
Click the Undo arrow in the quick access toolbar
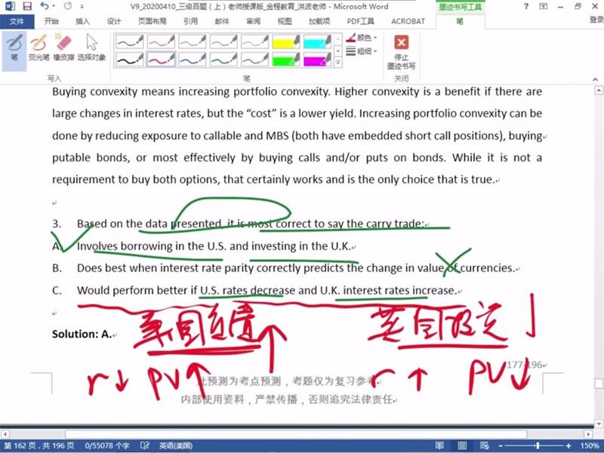[x=44, y=6]
